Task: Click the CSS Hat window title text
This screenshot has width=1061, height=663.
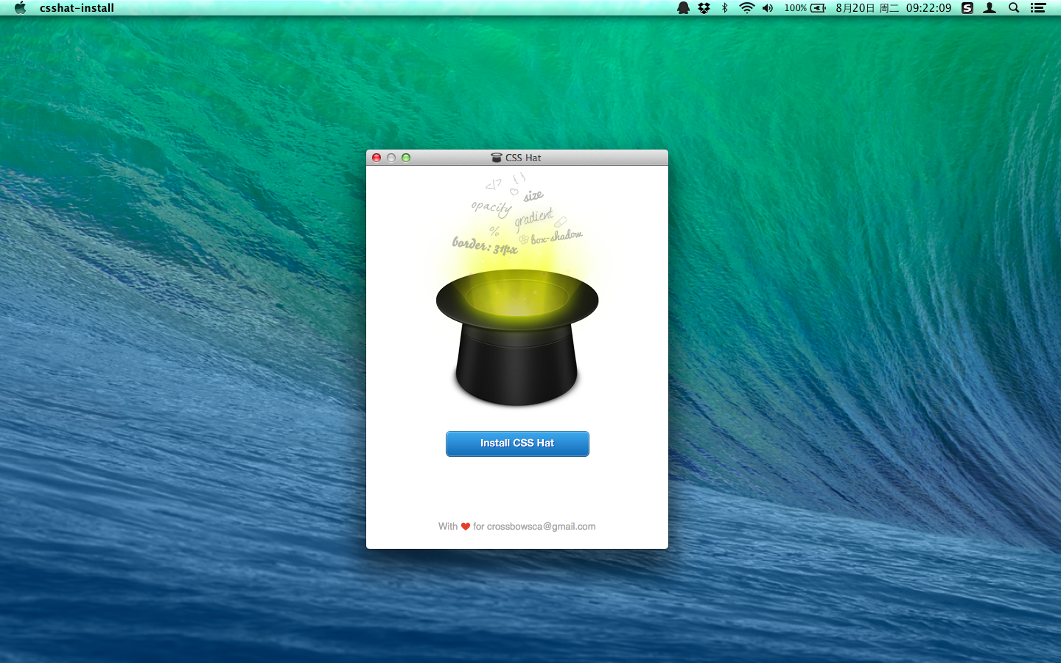Action: pyautogui.click(x=523, y=158)
